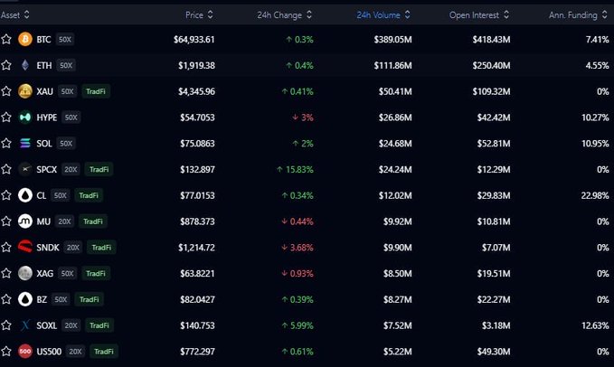Click the US500 red logo
The width and height of the screenshot is (614, 367).
pos(25,352)
